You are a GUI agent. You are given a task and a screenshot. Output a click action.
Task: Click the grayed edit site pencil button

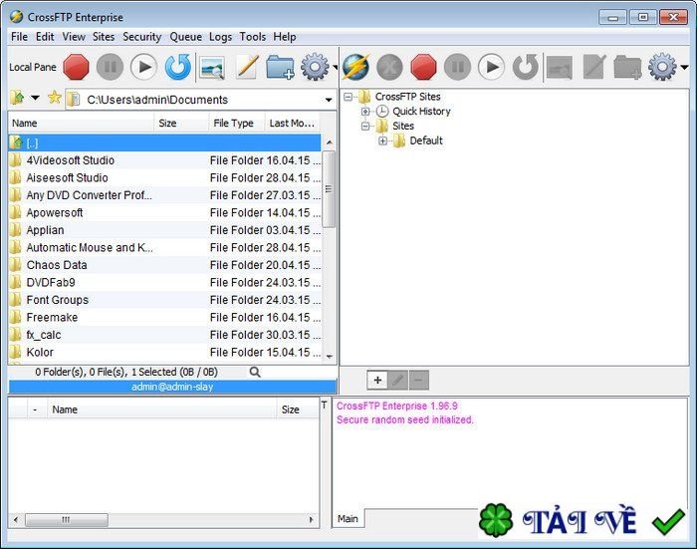coord(398,380)
